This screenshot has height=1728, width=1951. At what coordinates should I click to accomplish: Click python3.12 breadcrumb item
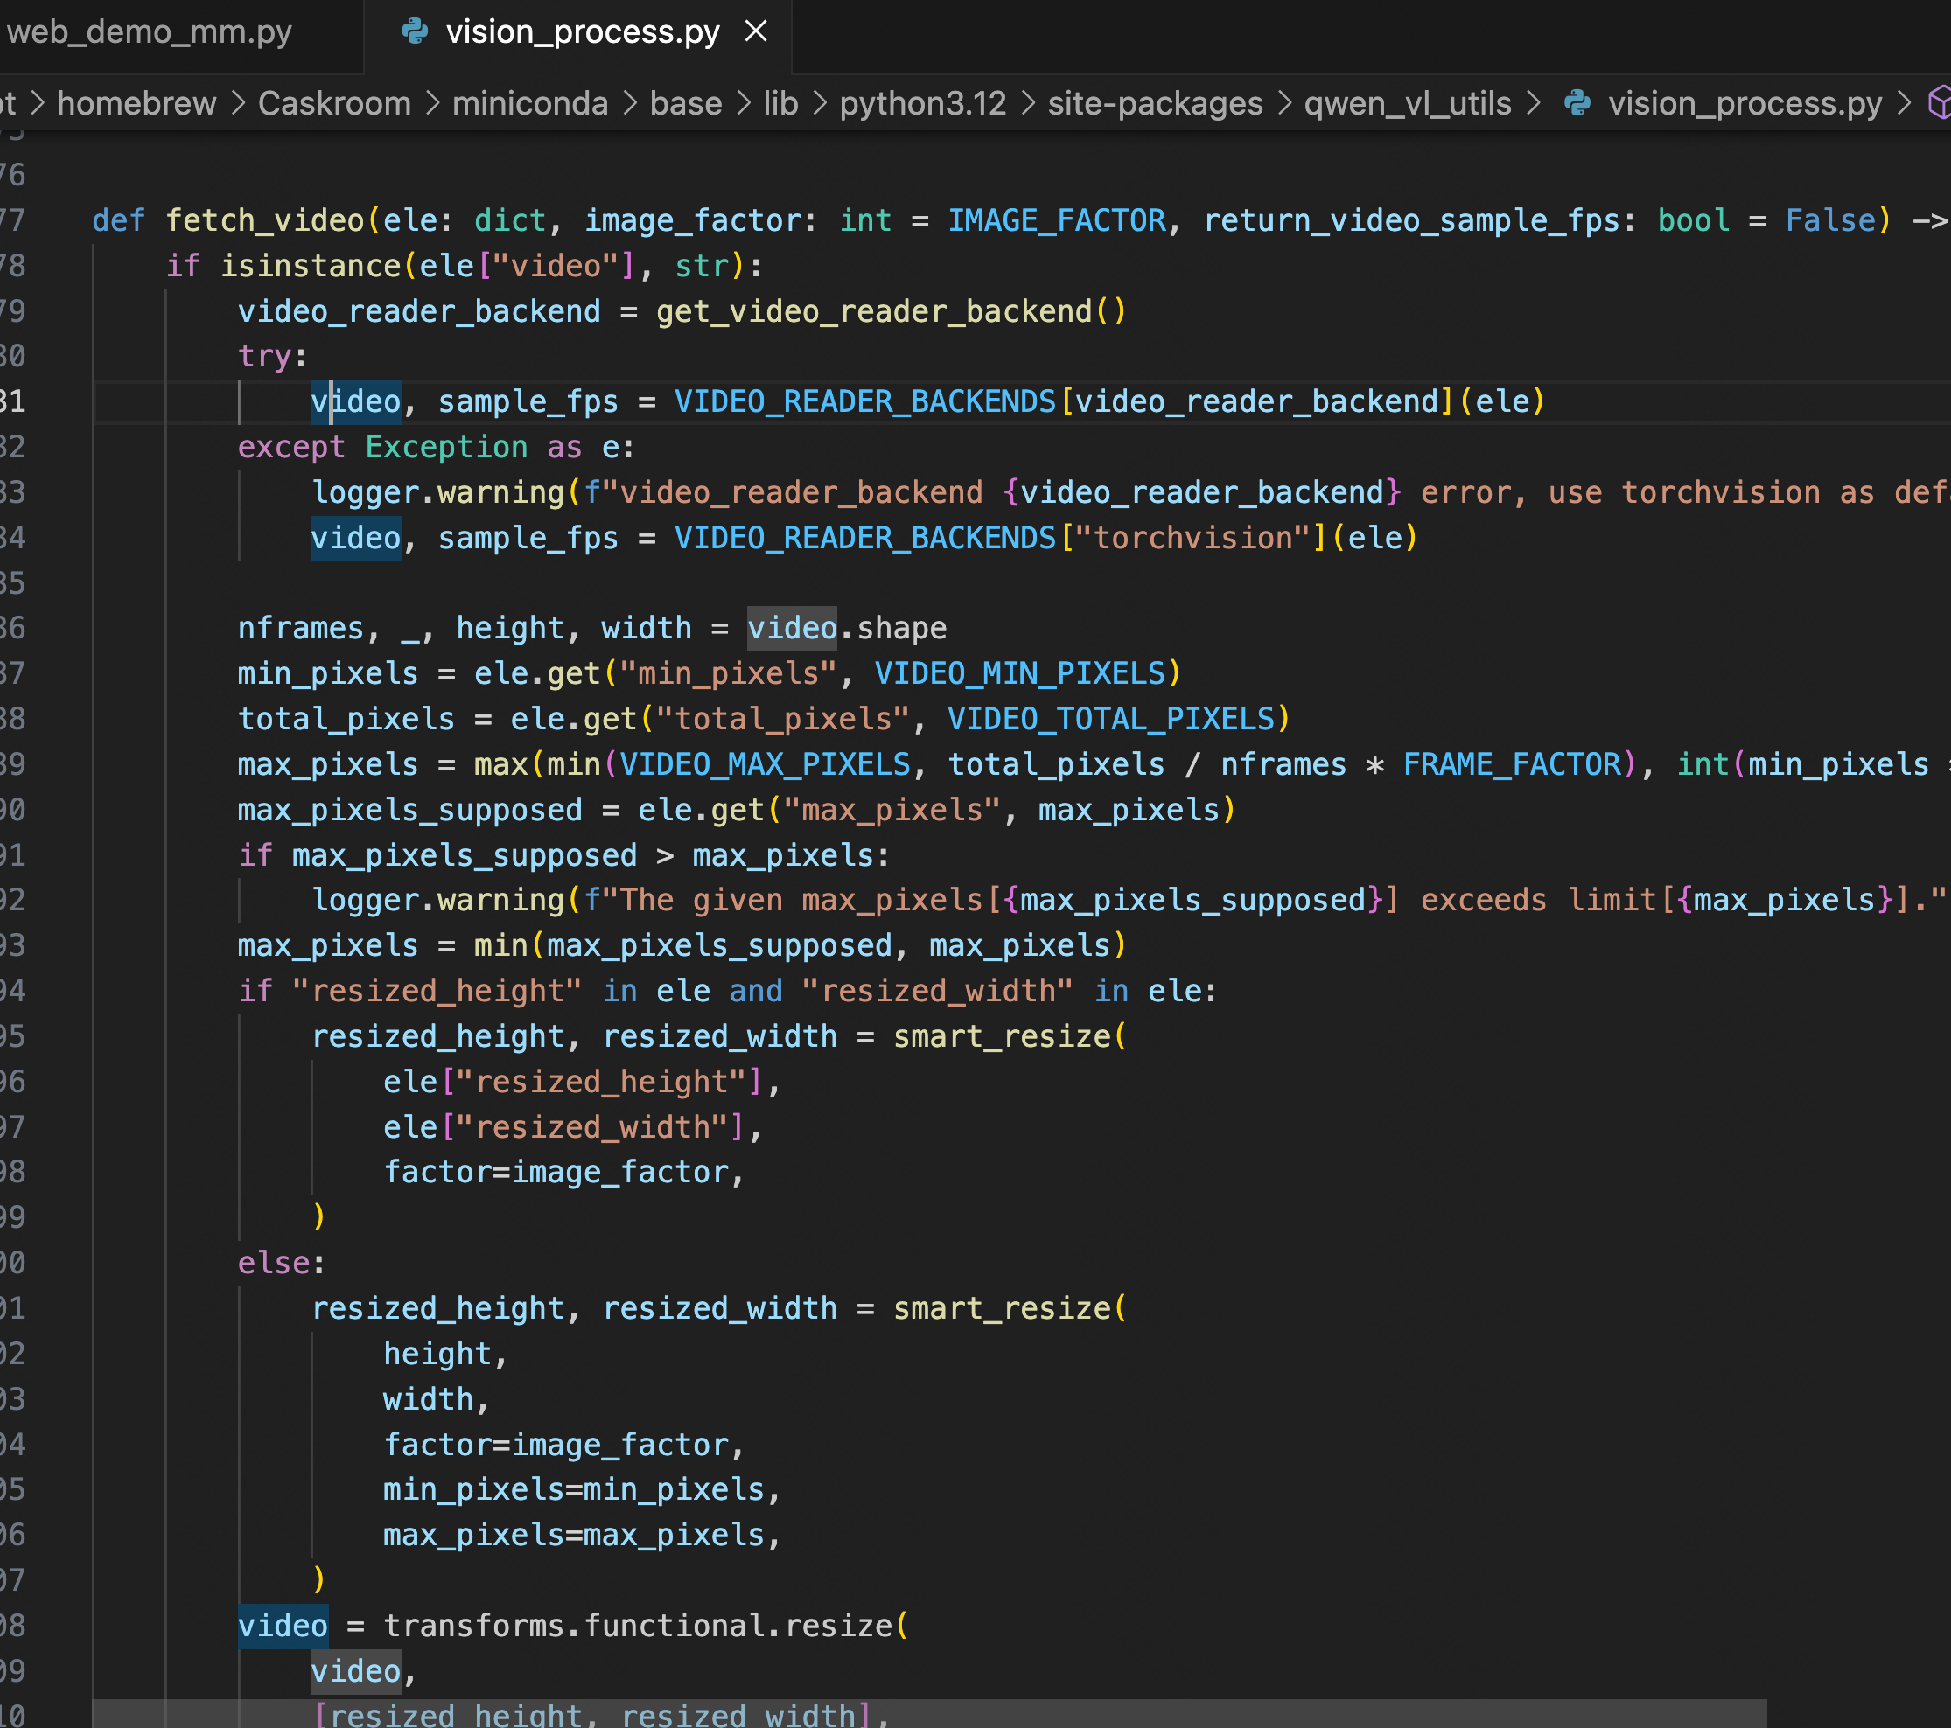(x=922, y=103)
